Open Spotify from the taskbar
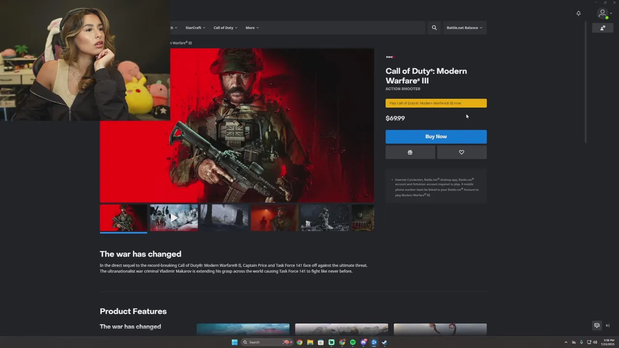619x348 pixels. [x=353, y=342]
